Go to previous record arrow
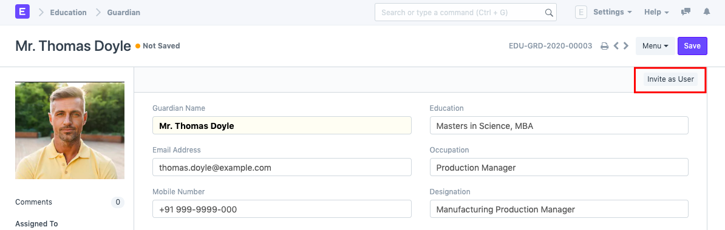 (616, 46)
